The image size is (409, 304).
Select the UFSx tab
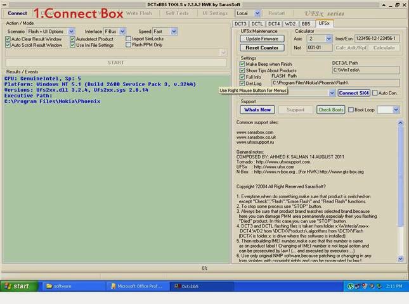click(324, 23)
